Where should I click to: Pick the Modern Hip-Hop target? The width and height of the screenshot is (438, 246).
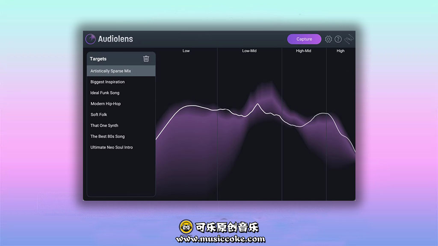(121, 103)
